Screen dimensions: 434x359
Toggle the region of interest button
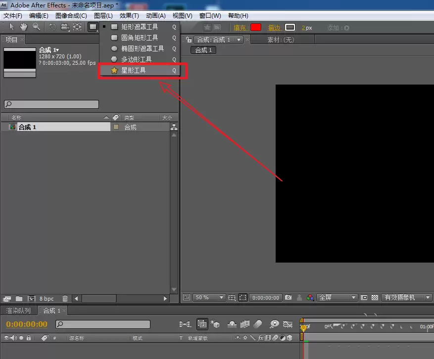[x=243, y=297]
